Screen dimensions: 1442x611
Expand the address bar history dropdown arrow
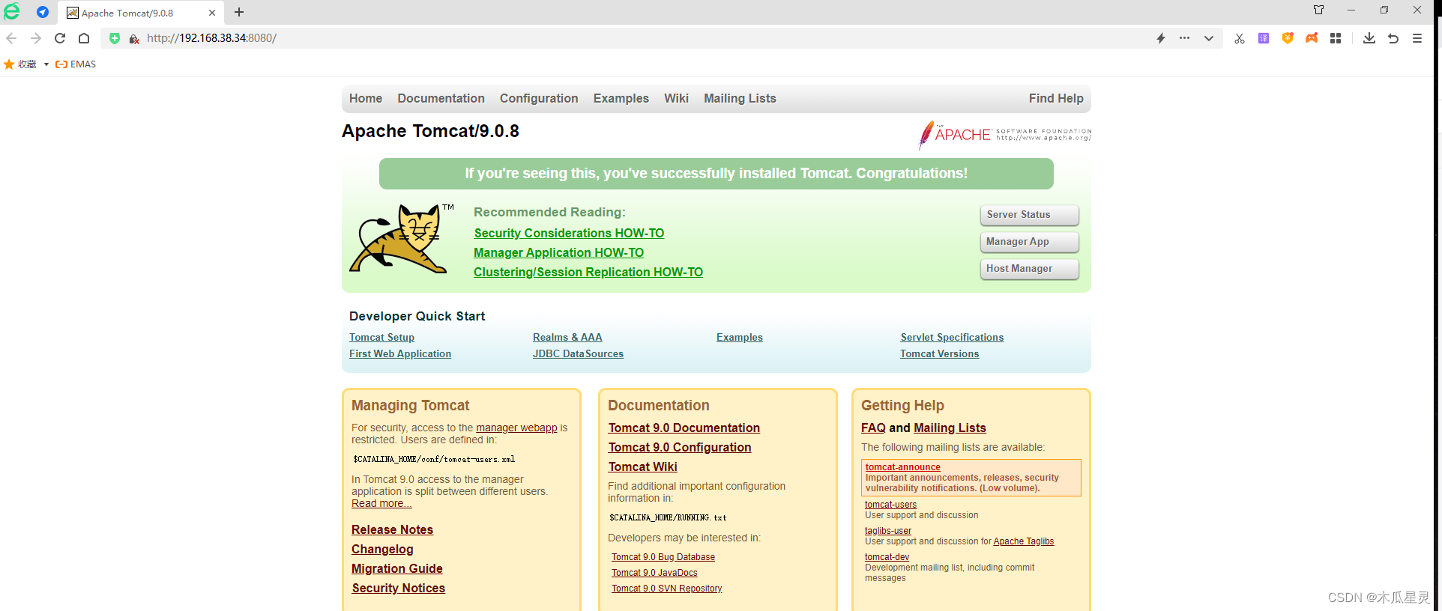coord(1209,38)
